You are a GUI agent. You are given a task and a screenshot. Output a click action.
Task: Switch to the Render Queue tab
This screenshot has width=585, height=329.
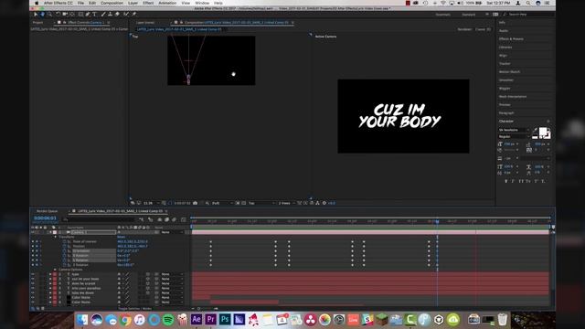[x=48, y=211]
